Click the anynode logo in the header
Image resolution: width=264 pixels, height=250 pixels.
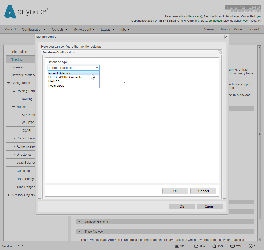[x=25, y=11]
